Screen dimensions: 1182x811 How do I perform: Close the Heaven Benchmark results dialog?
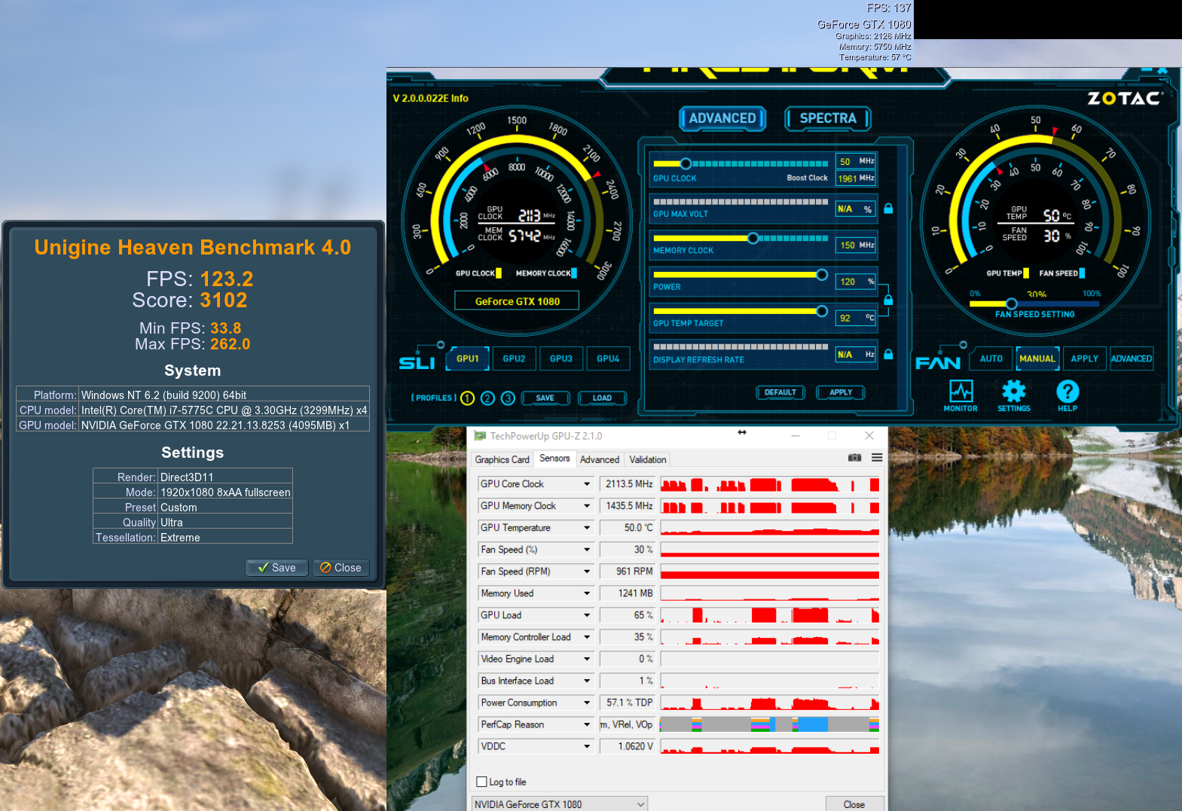click(341, 568)
